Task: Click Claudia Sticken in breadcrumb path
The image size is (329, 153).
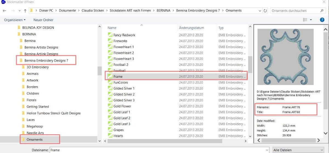Action: [93, 11]
